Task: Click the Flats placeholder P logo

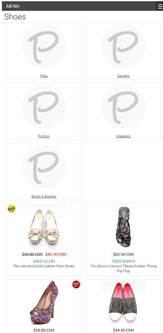Action: (x=44, y=46)
